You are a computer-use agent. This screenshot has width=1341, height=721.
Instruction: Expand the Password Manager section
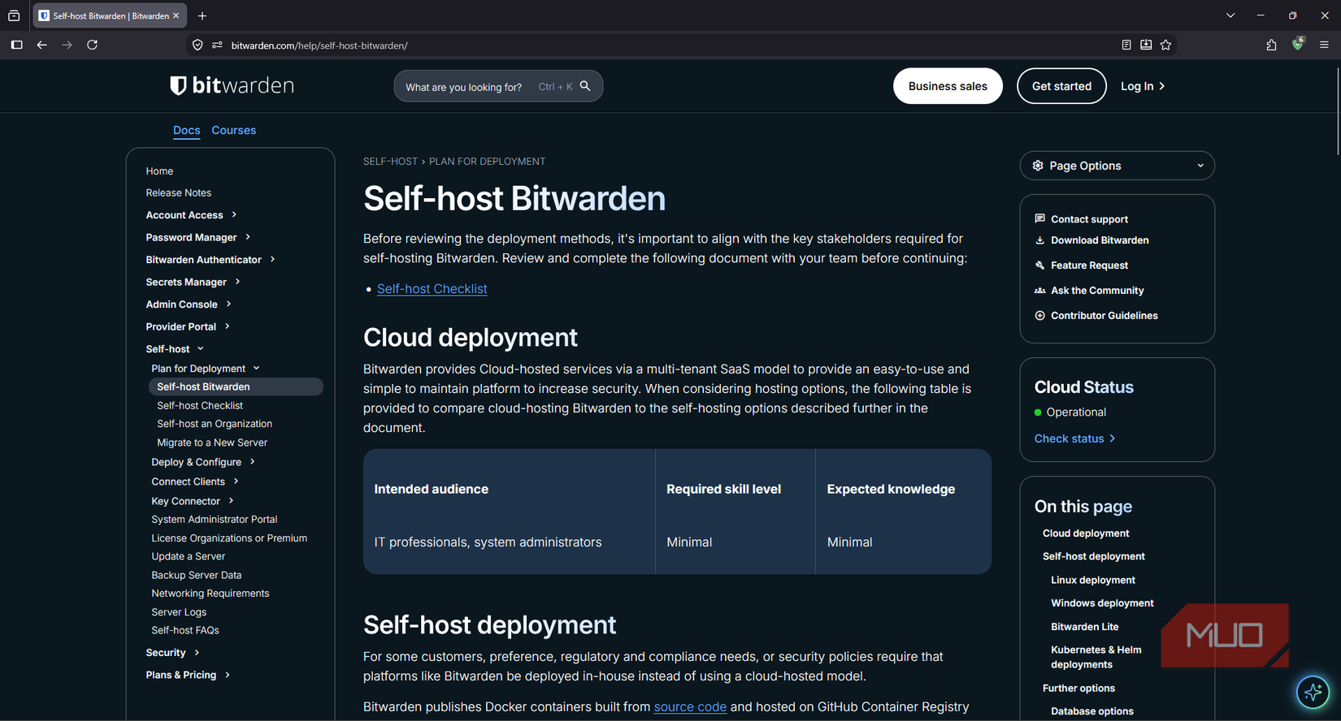click(x=198, y=237)
